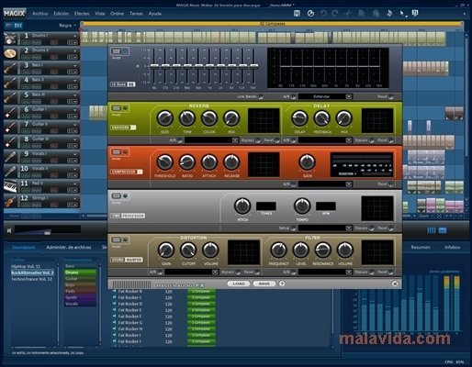Open the Archivo menu

click(x=39, y=14)
